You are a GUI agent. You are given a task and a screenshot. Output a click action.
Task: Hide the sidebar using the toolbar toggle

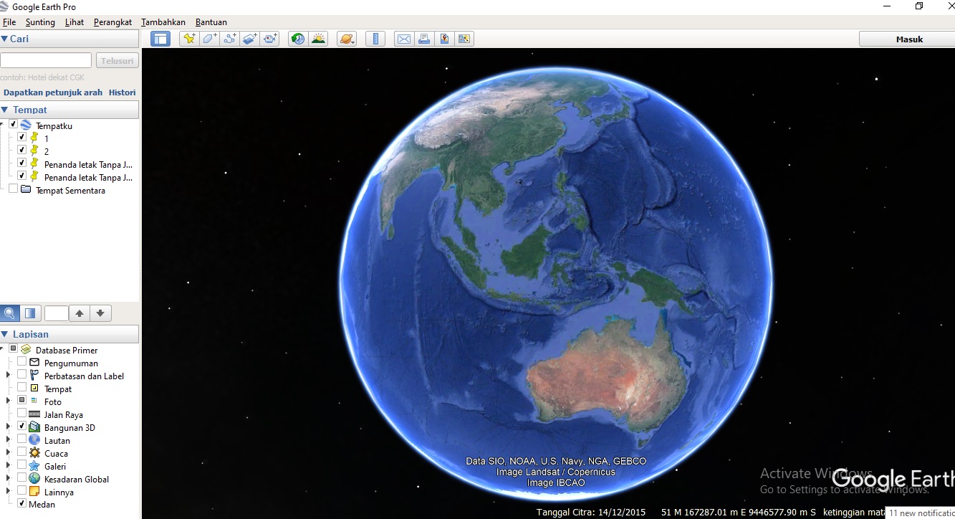point(160,39)
